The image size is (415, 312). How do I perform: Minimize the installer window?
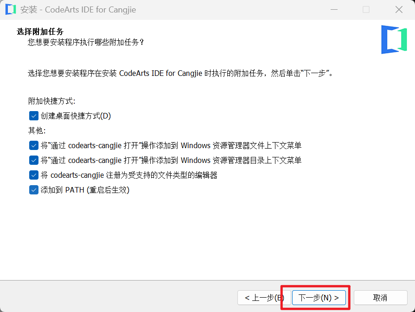[x=334, y=10]
